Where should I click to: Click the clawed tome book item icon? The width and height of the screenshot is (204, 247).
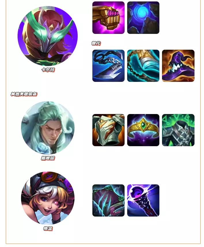(x=108, y=200)
